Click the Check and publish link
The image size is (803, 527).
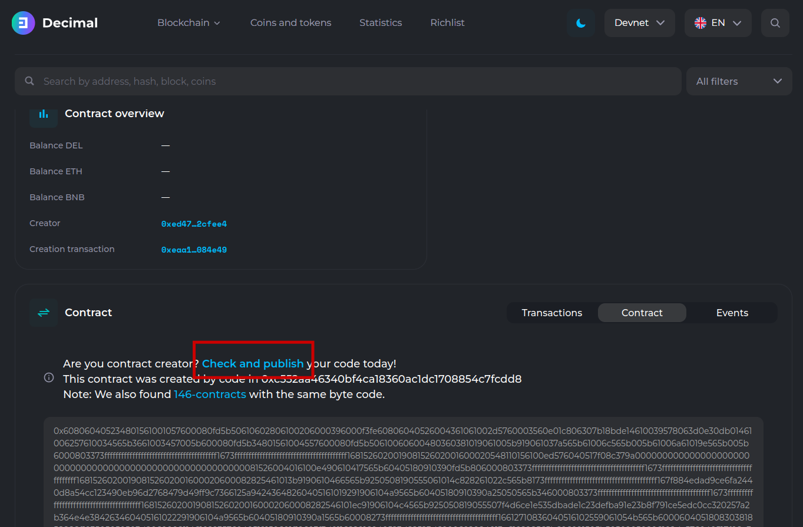coord(253,364)
